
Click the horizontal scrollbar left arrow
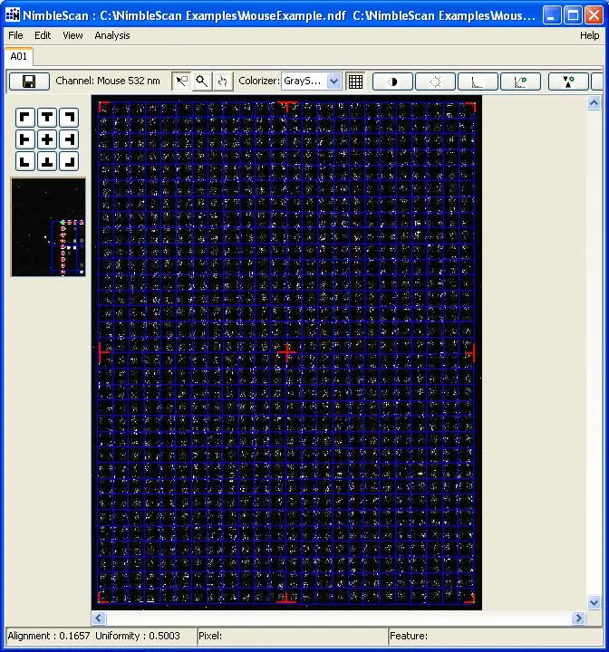[99, 618]
